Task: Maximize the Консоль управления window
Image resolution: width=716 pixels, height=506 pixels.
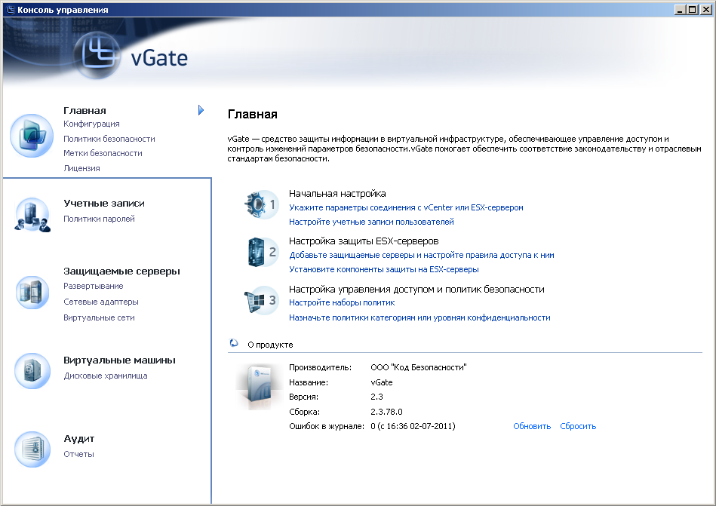Action: pos(693,10)
